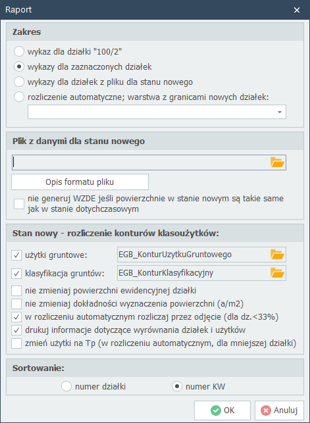
Task: Choose wykazy dla zaznaczonych działek option
Action: (x=19, y=66)
